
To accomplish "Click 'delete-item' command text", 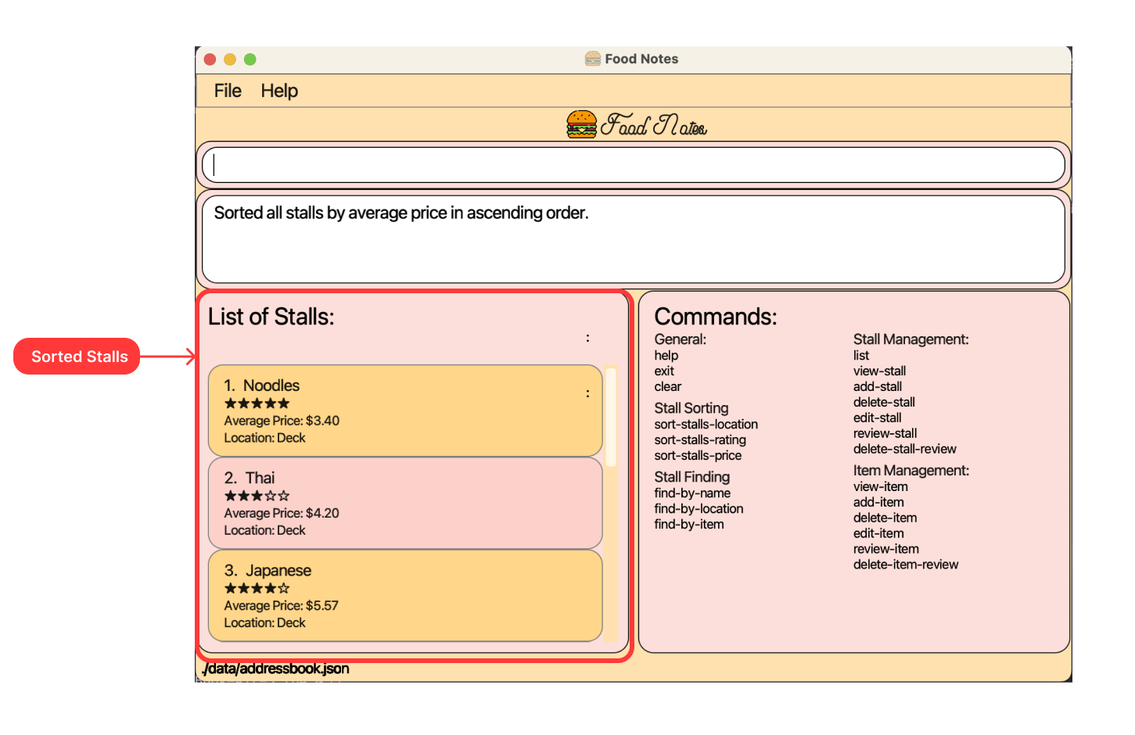I will click(885, 518).
